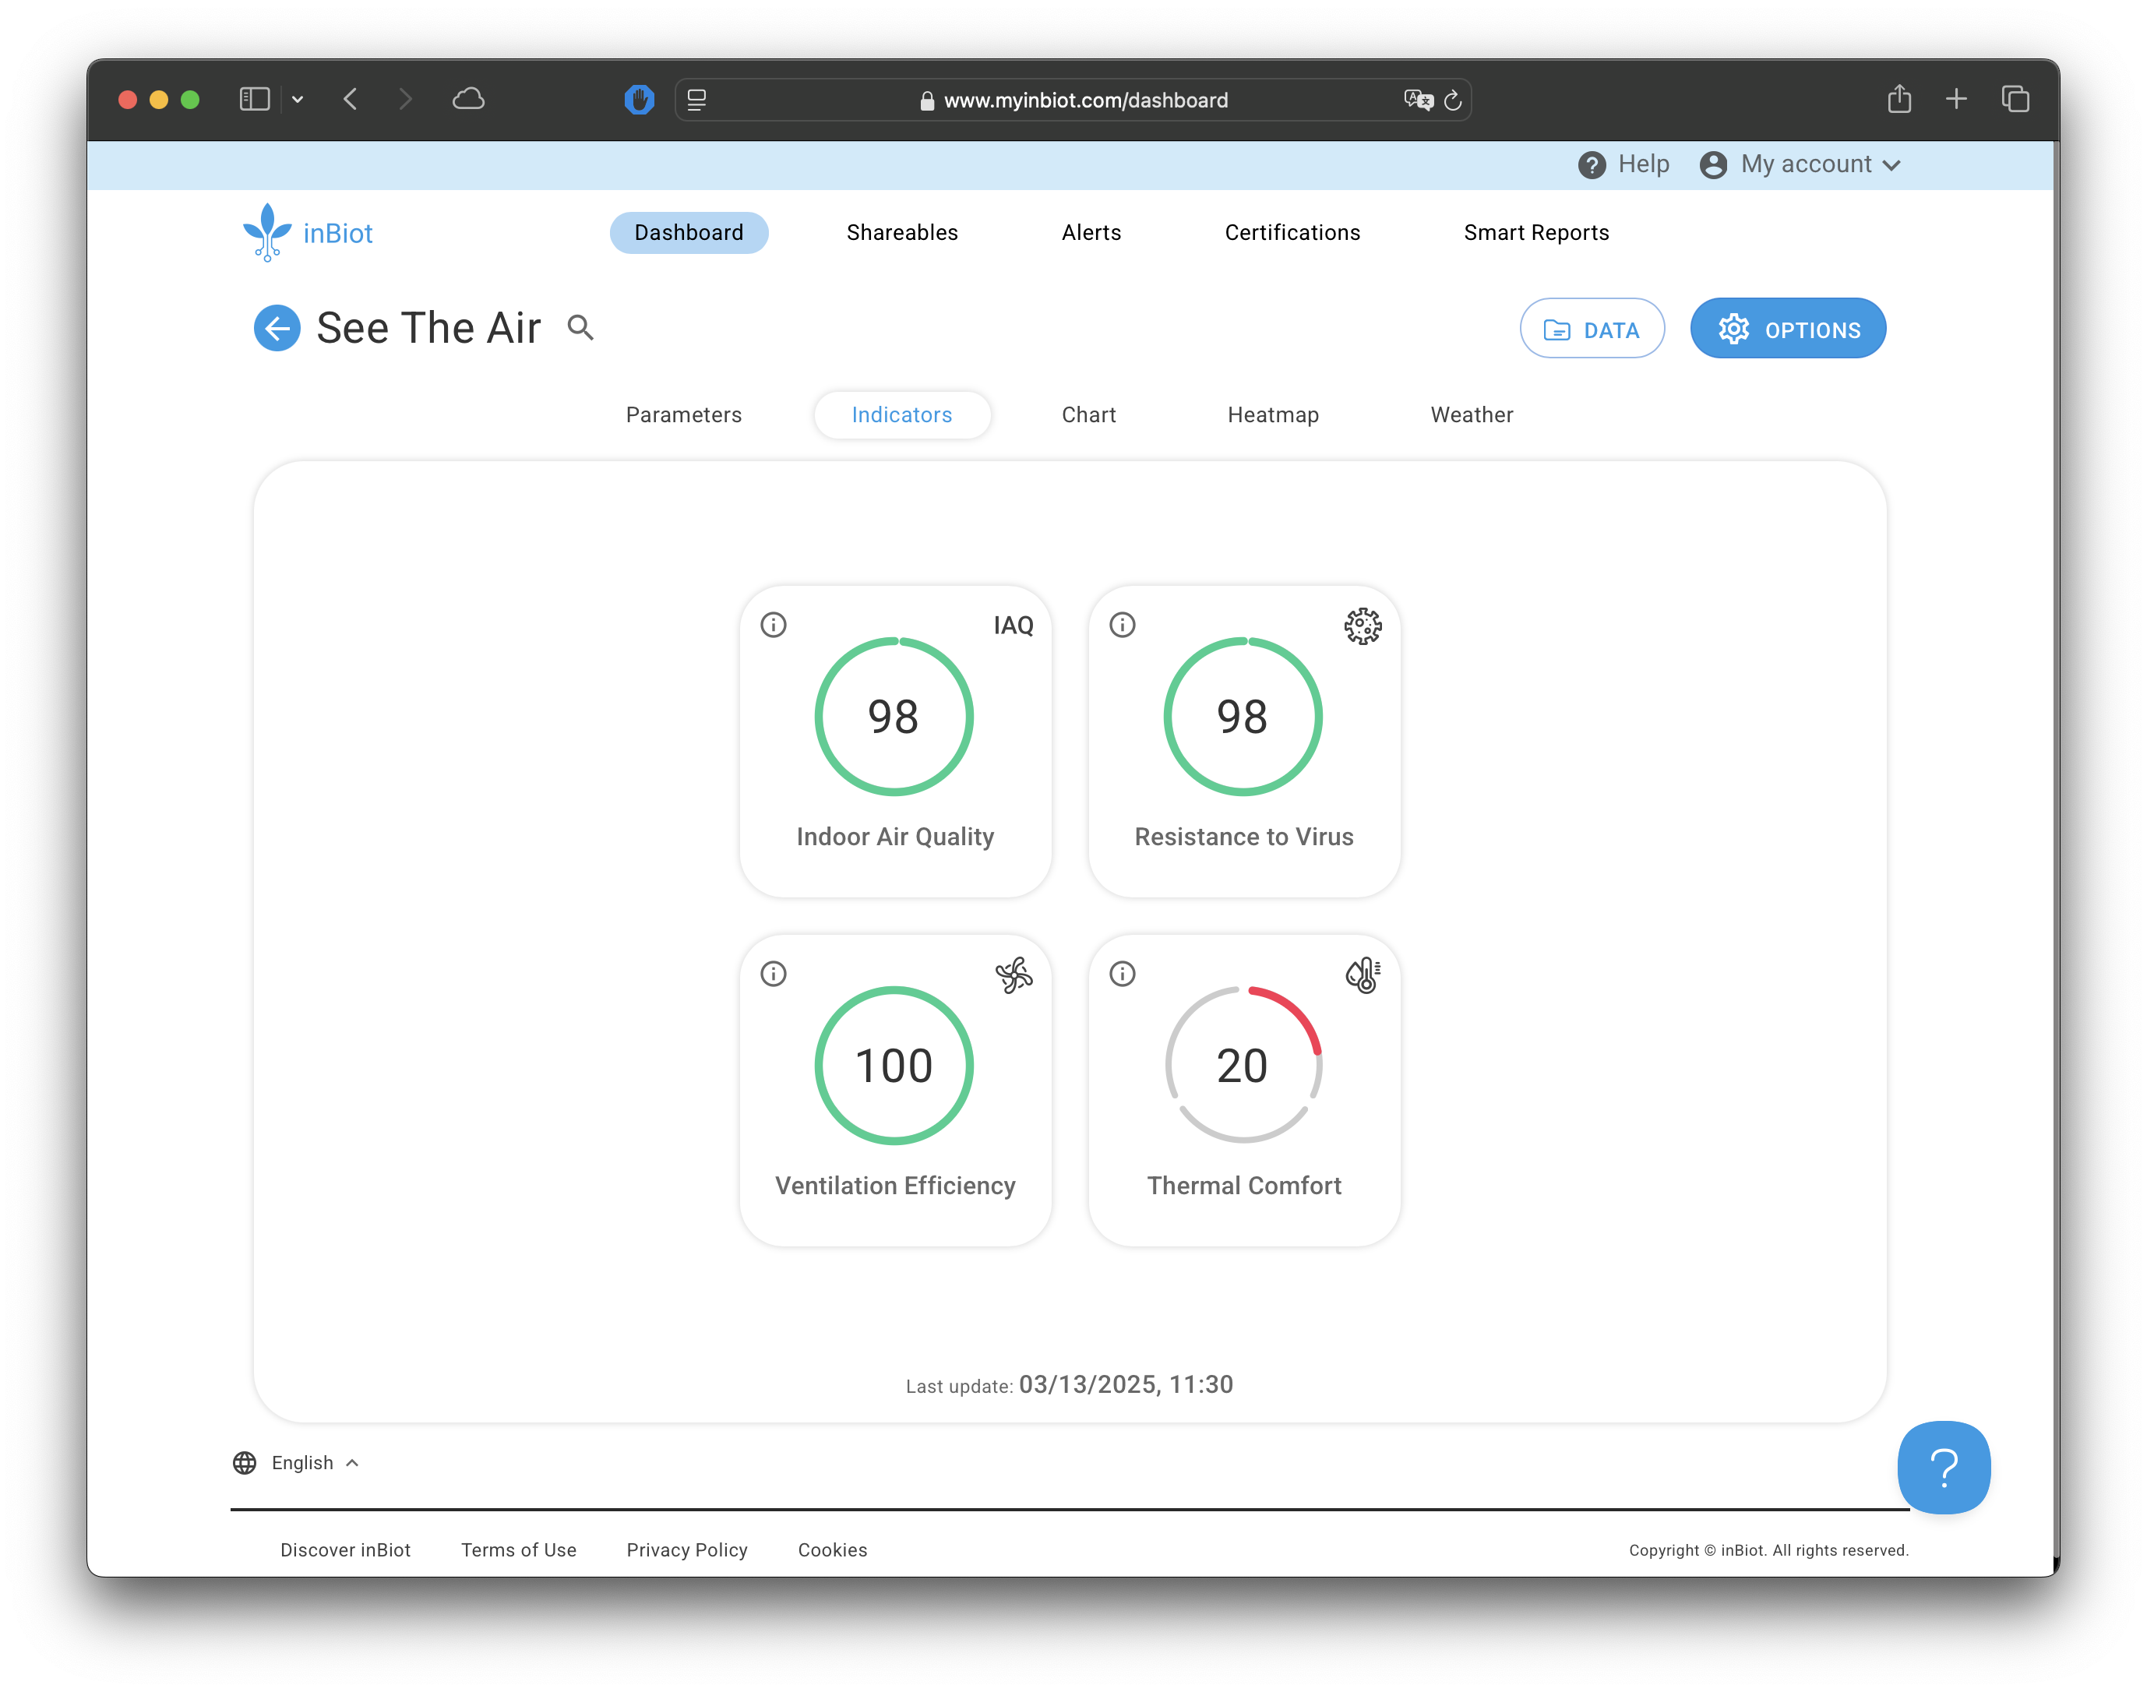Click the fan icon on Ventilation card
This screenshot has height=1692, width=2147.
pos(1014,975)
